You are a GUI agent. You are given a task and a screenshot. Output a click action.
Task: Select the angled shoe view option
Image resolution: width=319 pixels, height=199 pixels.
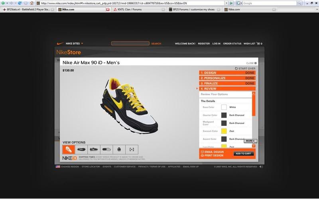click(69, 150)
